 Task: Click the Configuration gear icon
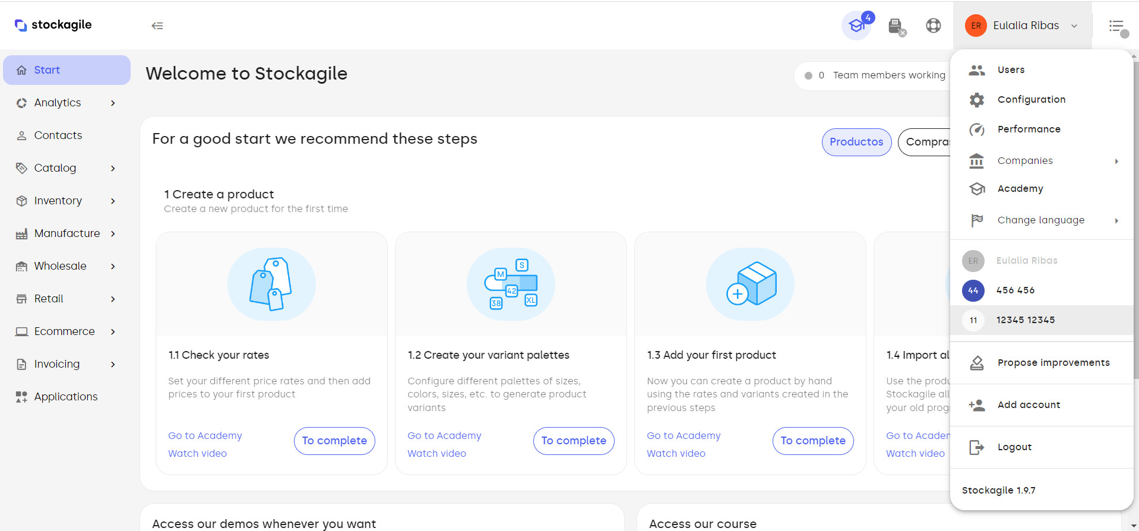click(x=977, y=100)
